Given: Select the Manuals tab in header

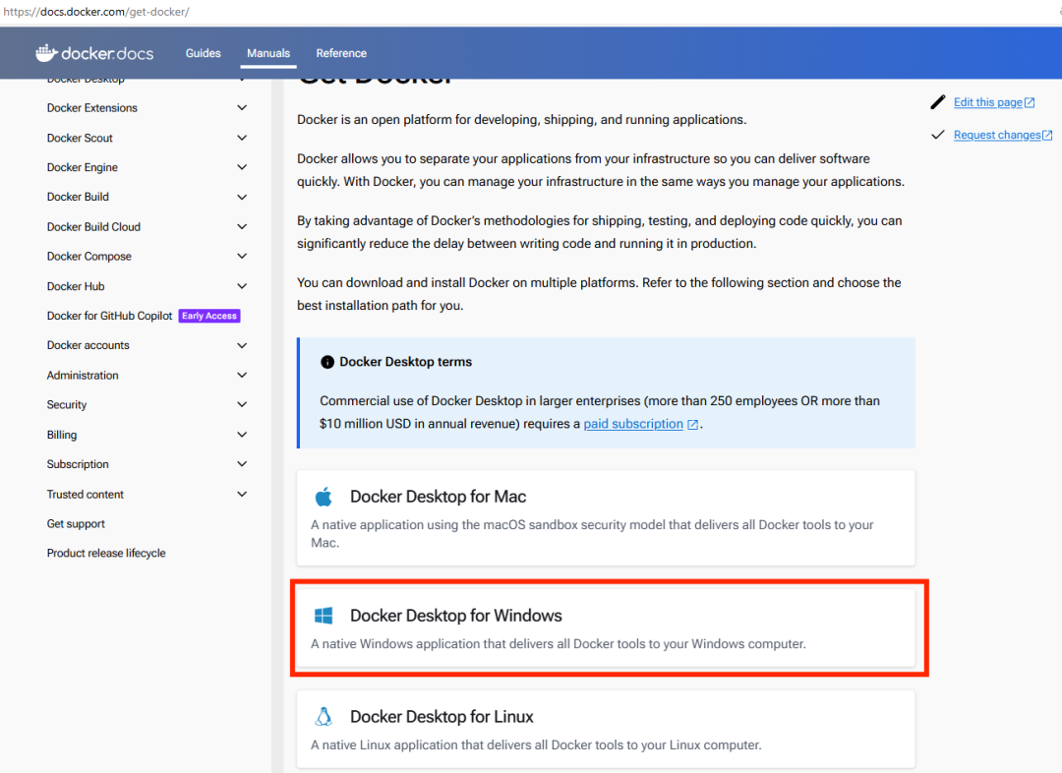Looking at the screenshot, I should [268, 53].
